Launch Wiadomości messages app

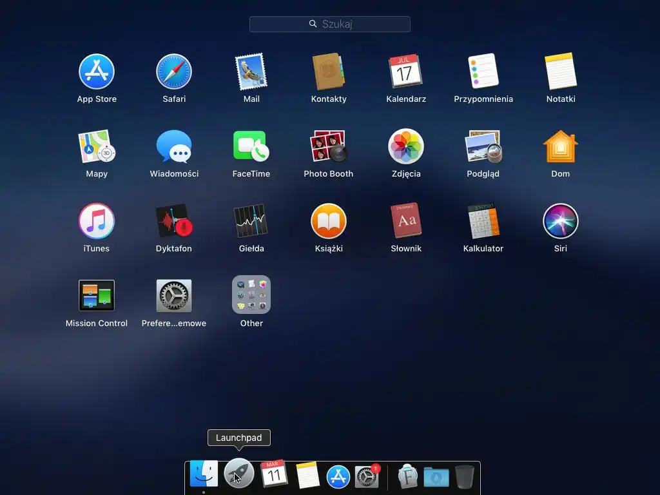click(x=174, y=146)
